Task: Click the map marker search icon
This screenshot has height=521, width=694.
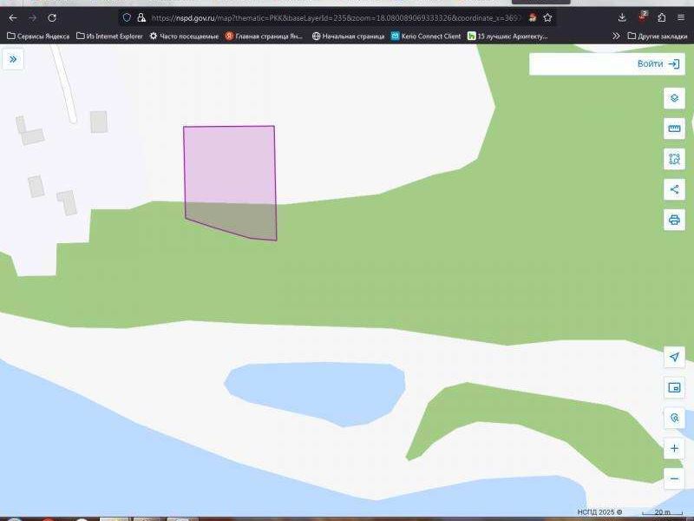Action: coord(674,418)
